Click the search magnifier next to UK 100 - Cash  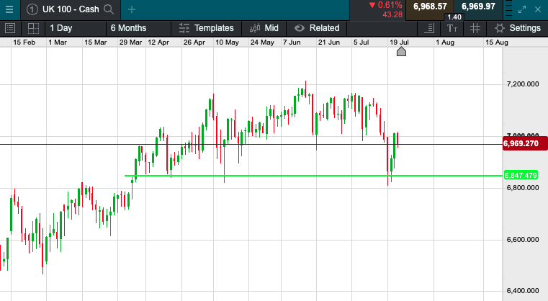109,9
